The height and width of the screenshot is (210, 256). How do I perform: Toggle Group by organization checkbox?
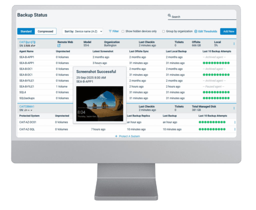coord(163,31)
